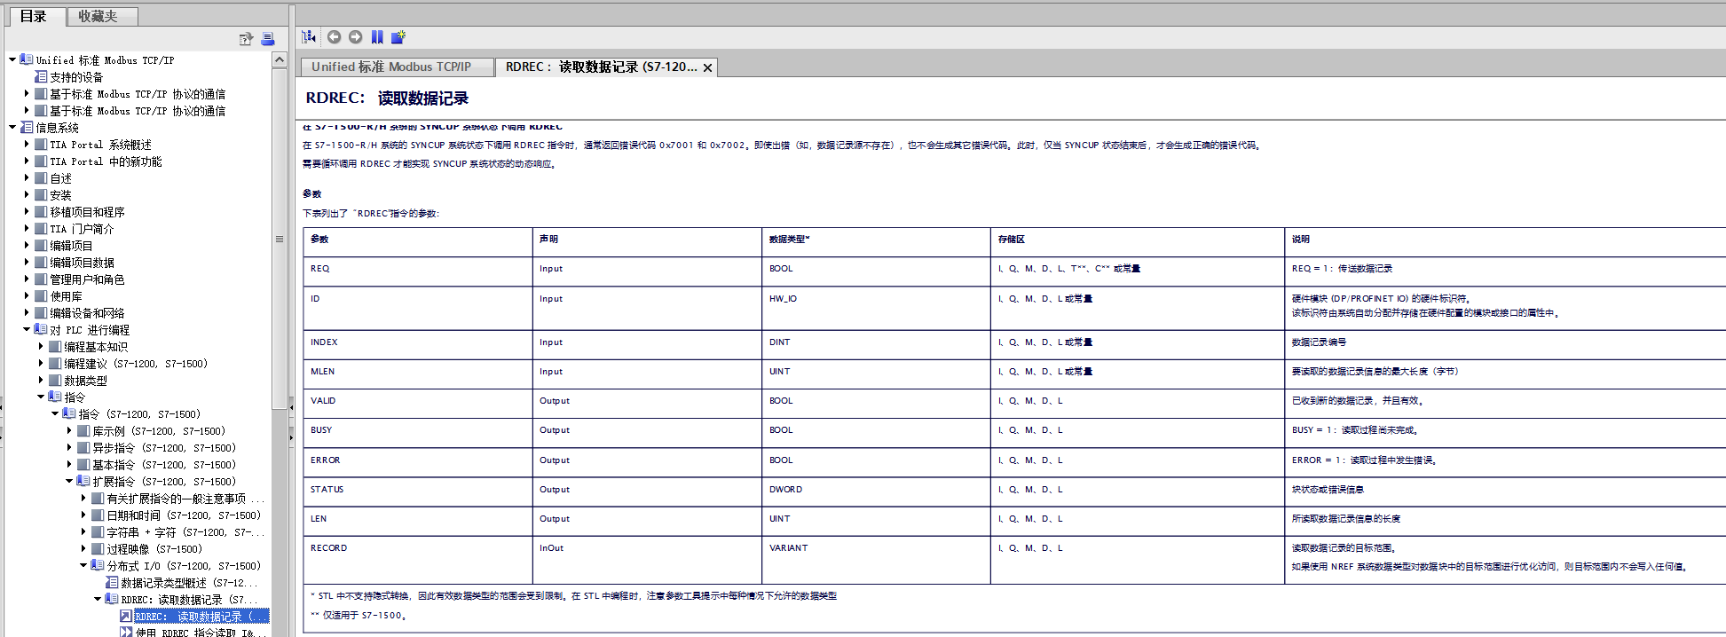The width and height of the screenshot is (1726, 637).
Task: Click the Forward navigation arrow icon
Action: pyautogui.click(x=355, y=36)
